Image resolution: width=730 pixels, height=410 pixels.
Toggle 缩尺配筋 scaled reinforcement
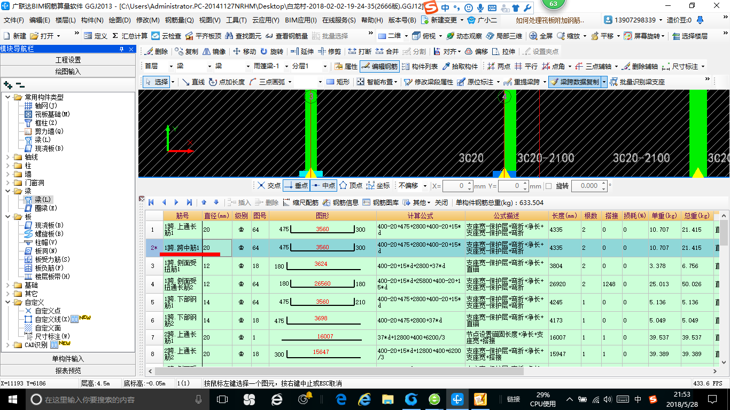[x=301, y=202]
